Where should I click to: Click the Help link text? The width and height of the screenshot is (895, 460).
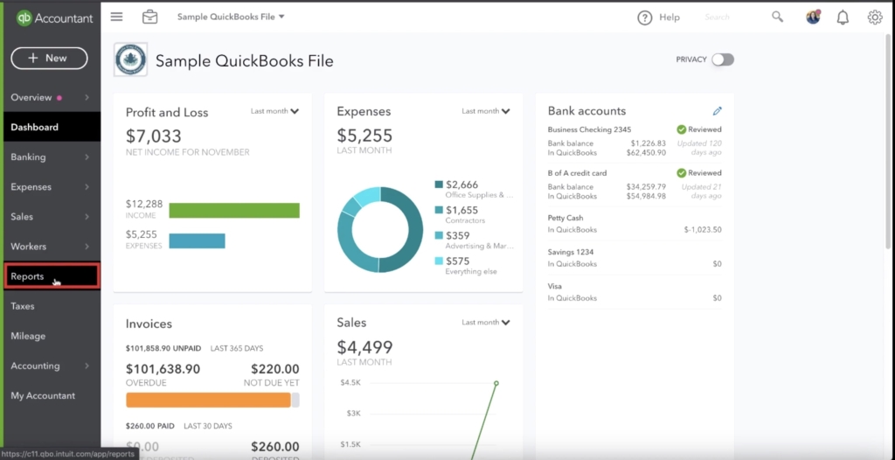click(670, 17)
